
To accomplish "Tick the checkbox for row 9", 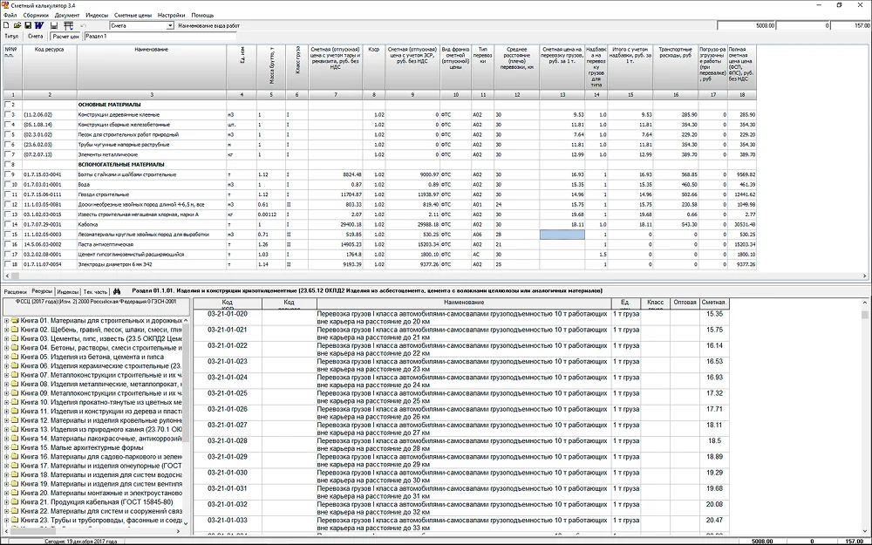I will coord(7,174).
